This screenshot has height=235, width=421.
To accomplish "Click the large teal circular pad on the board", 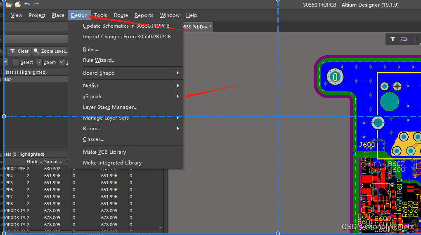I will click(x=390, y=102).
